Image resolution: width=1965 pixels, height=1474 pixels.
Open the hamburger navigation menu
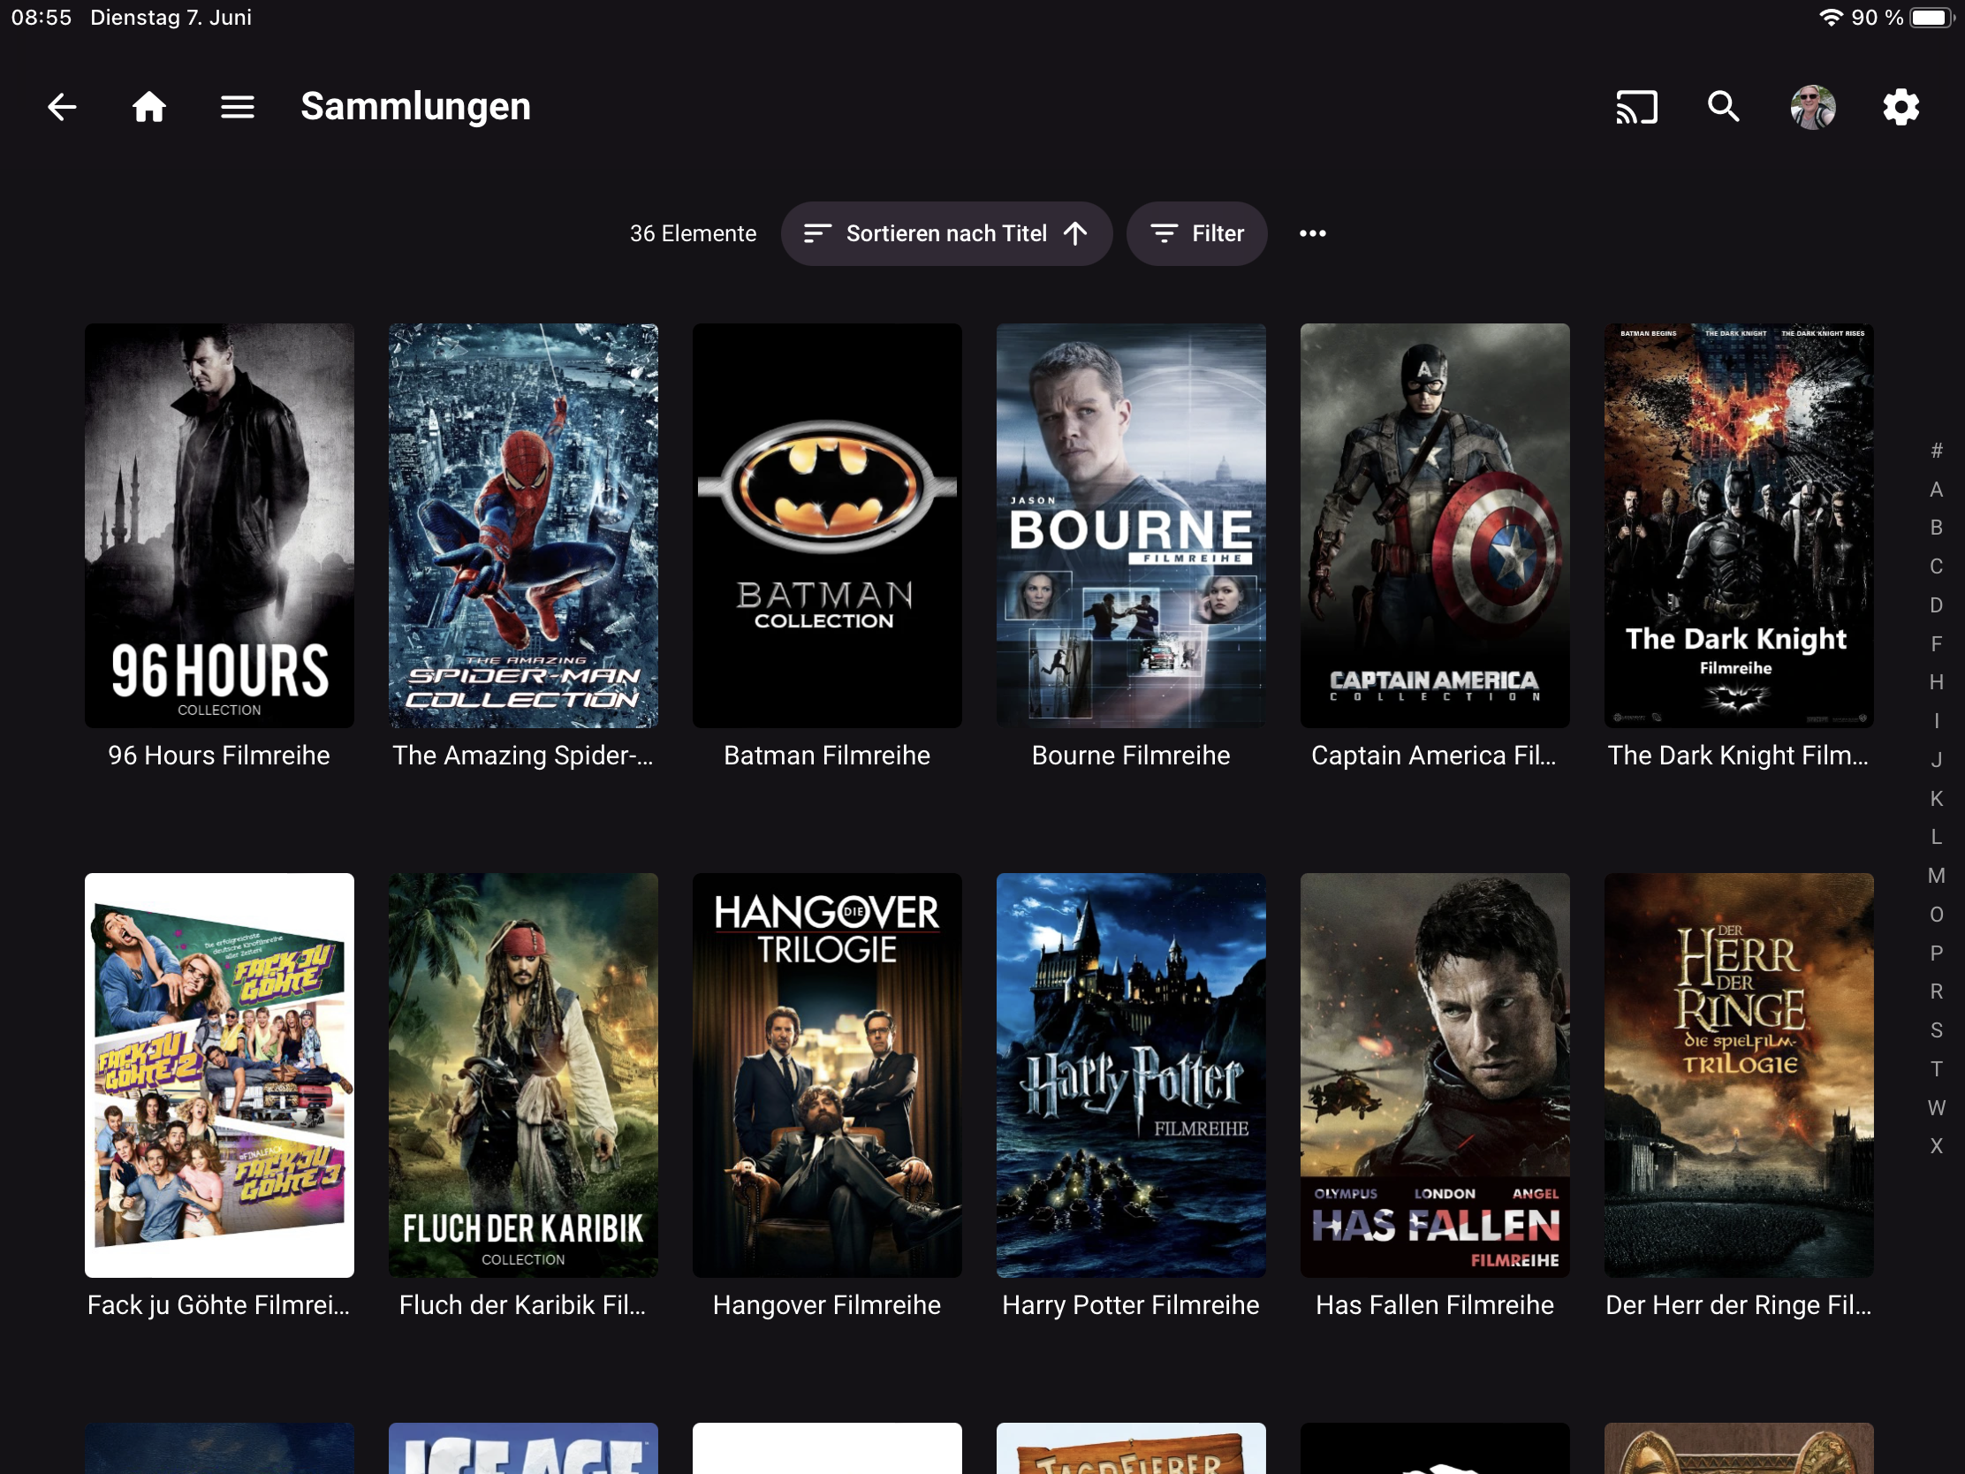coord(237,108)
